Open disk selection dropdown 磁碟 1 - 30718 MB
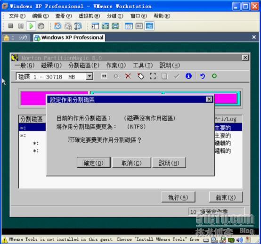 click(x=90, y=76)
